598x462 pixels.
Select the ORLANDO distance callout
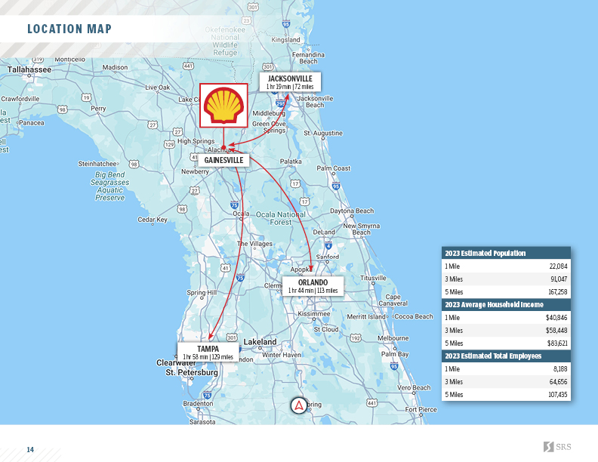point(313,286)
